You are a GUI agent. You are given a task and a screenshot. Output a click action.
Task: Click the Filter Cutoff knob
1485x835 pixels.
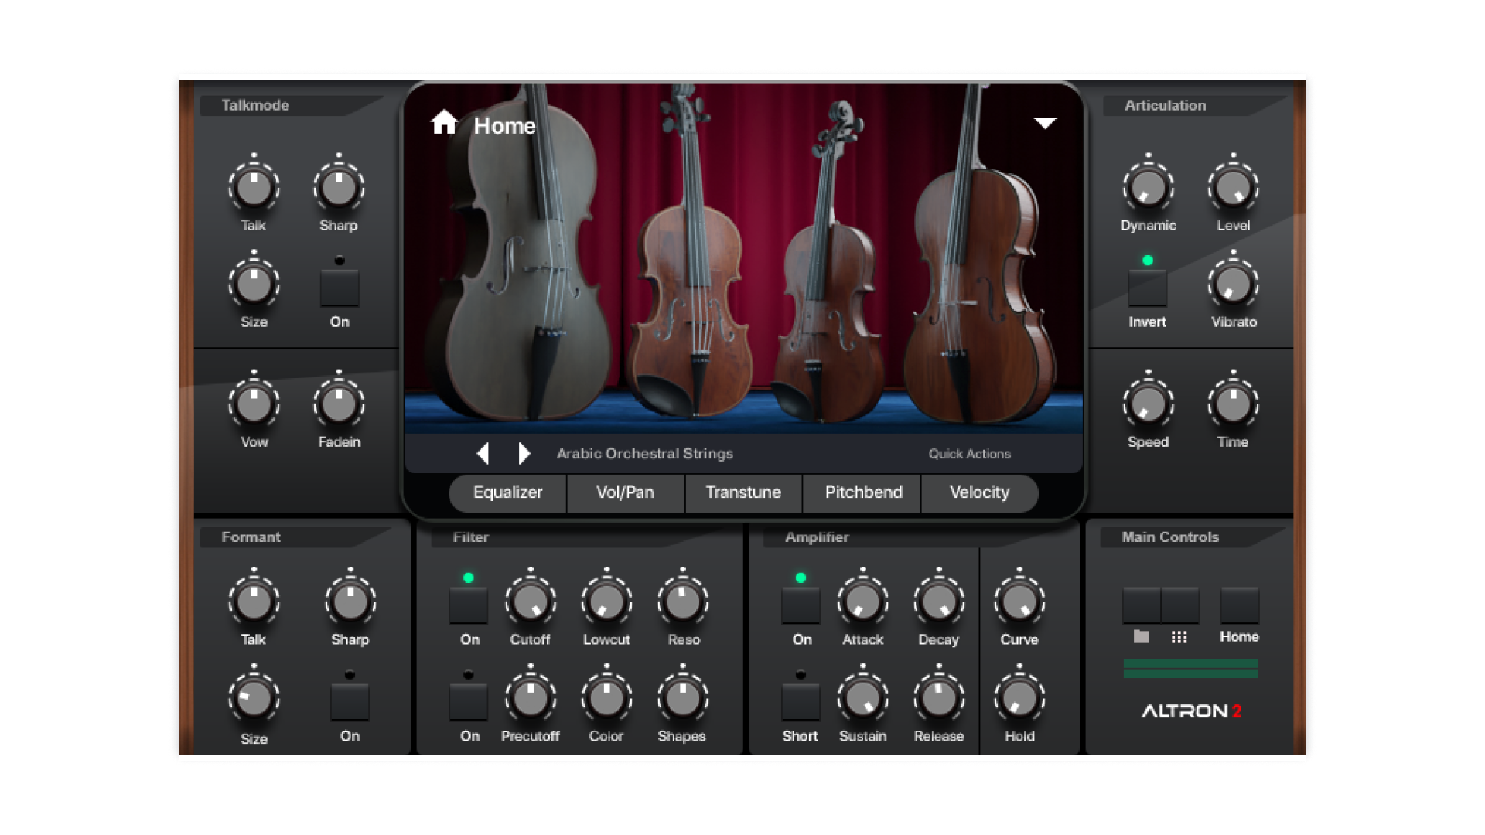tap(531, 602)
